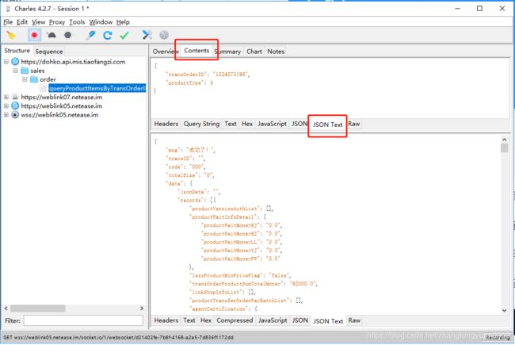Open the Notes tab
This screenshot has width=515, height=345.
(x=276, y=52)
